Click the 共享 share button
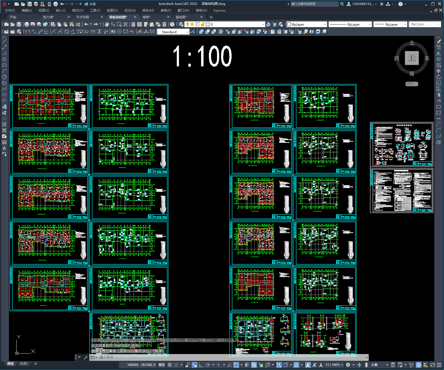This screenshot has width=444, height=370. [90, 4]
